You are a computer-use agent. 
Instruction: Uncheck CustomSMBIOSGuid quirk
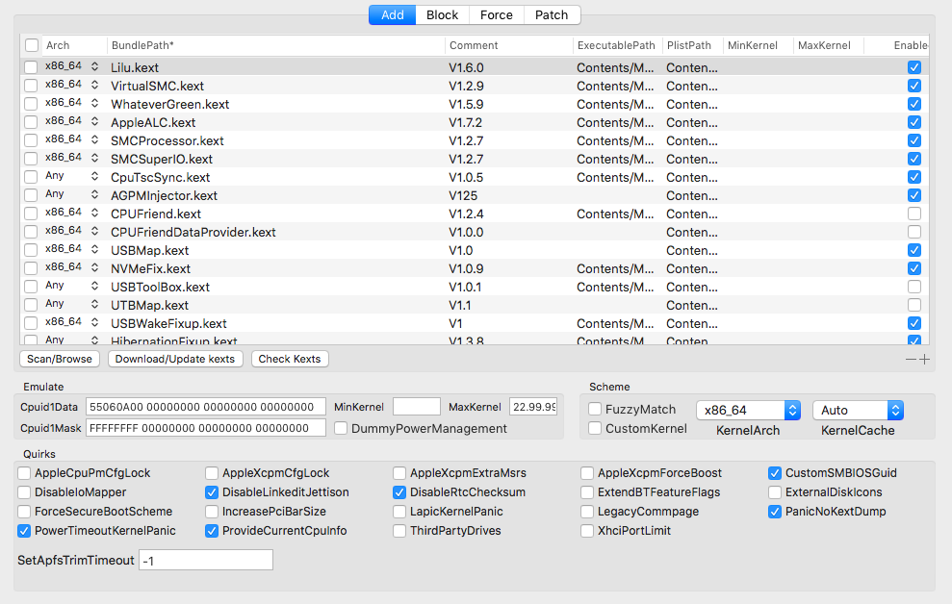coord(775,473)
